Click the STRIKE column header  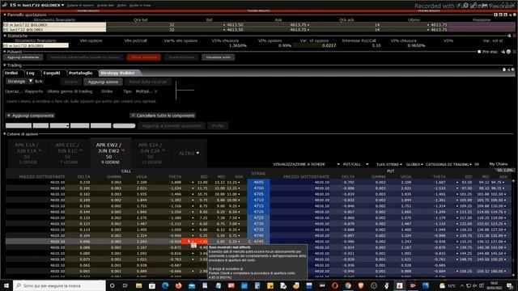click(x=258, y=174)
